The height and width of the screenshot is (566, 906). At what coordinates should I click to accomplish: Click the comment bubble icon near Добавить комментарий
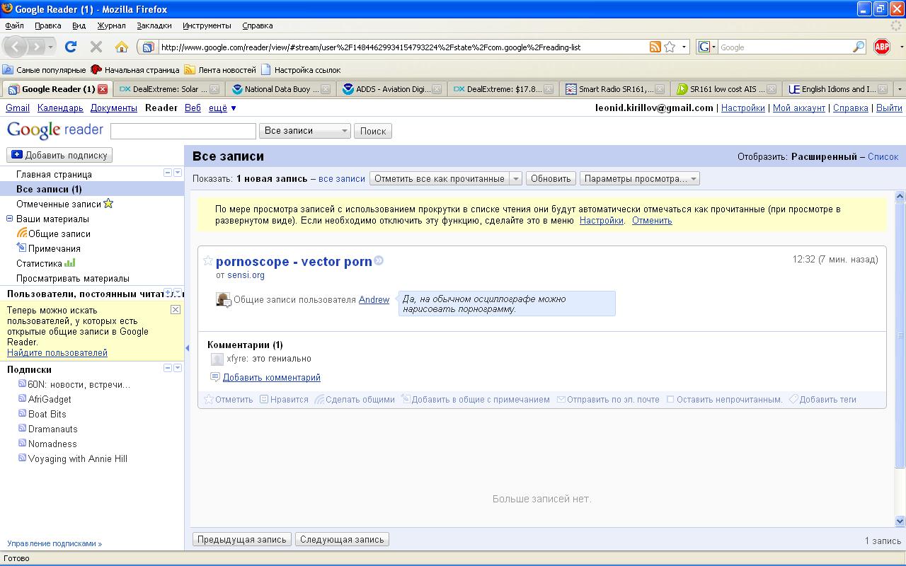(x=215, y=377)
